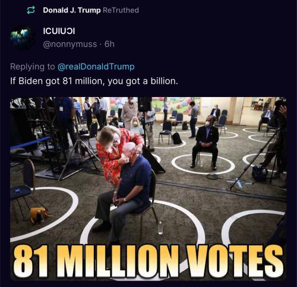Click the seated man in black suit
Screen dimensions: 297x287
coord(206,142)
